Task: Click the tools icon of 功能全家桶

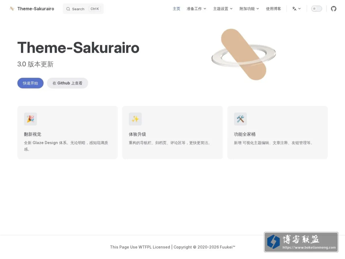Action: pyautogui.click(x=240, y=119)
